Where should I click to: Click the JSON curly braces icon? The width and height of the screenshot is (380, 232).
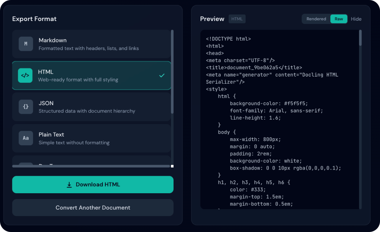tap(26, 107)
